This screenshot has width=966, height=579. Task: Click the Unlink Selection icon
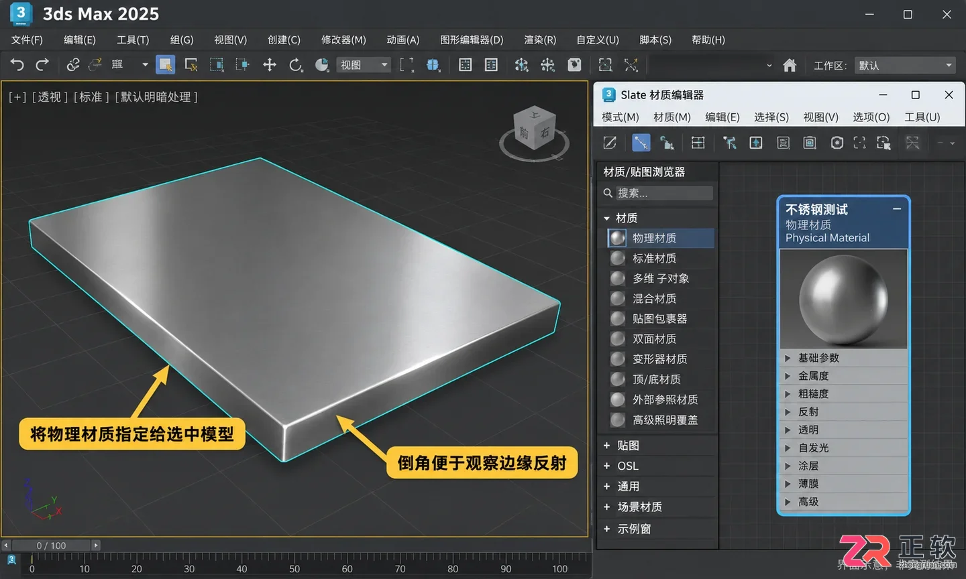click(95, 65)
